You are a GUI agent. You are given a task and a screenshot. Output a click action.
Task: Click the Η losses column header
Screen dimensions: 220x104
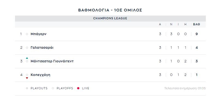click(x=185, y=25)
